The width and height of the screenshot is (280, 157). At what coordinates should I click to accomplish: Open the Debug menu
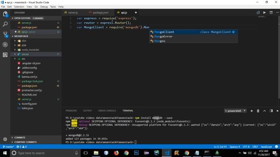[44, 7]
